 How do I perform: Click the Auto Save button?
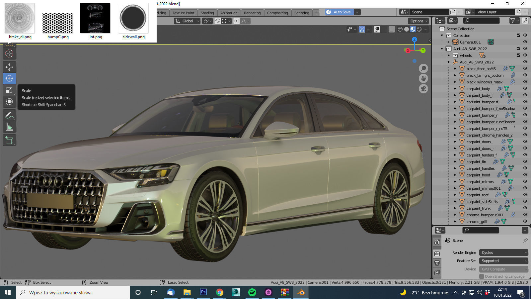340,12
